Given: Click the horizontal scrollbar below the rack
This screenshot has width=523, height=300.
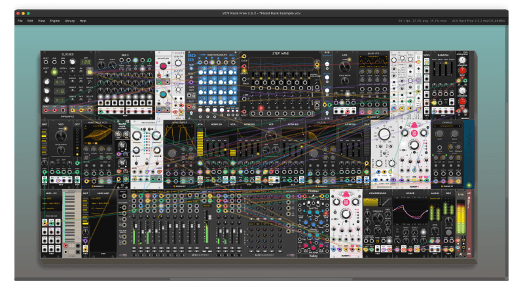Looking at the screenshot, I should pyautogui.click(x=261, y=279).
